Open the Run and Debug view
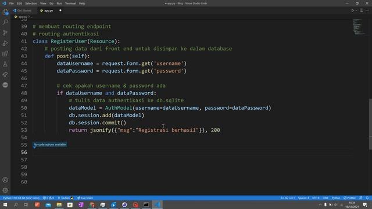The width and height of the screenshot is (372, 209). pos(5,43)
